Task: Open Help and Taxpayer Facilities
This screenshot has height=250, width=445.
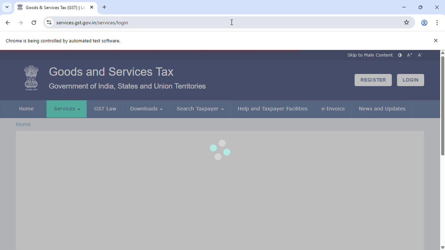Action: [x=273, y=109]
